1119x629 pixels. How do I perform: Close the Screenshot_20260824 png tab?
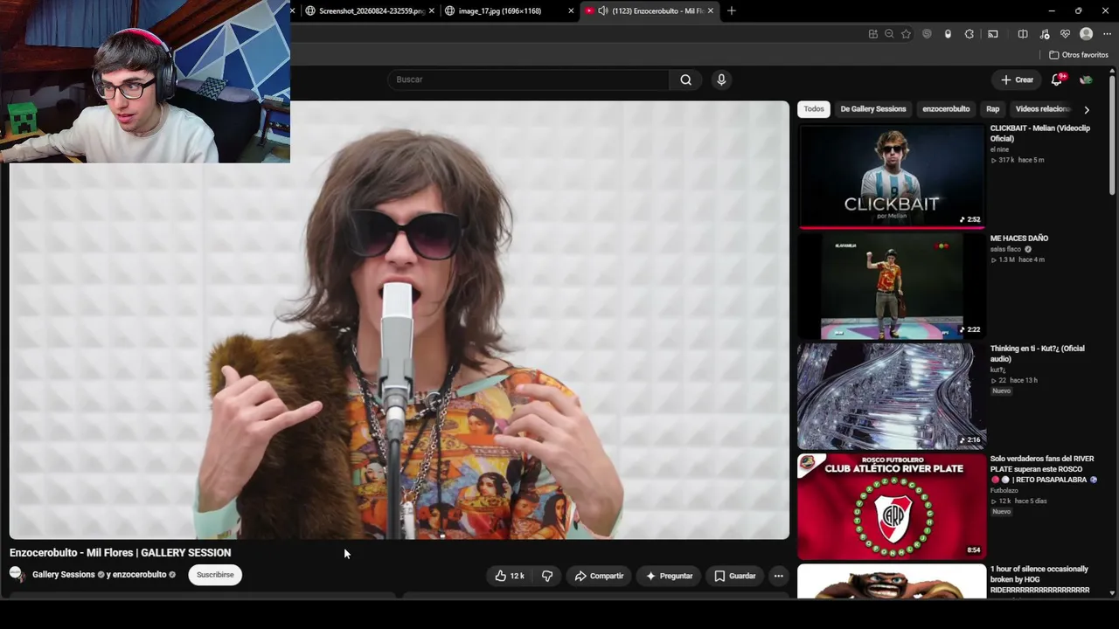(x=432, y=10)
